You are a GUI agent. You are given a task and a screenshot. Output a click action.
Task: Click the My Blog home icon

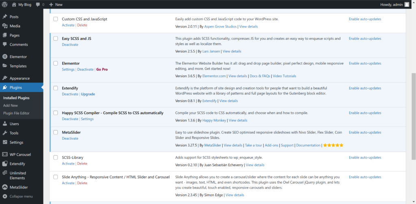coord(14,4)
